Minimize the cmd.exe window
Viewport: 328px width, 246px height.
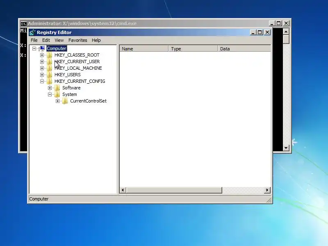(x=272, y=23)
